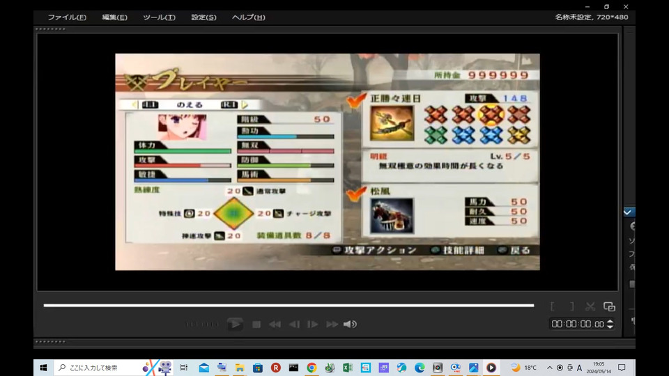Minimize the video editor window

pos(587,7)
